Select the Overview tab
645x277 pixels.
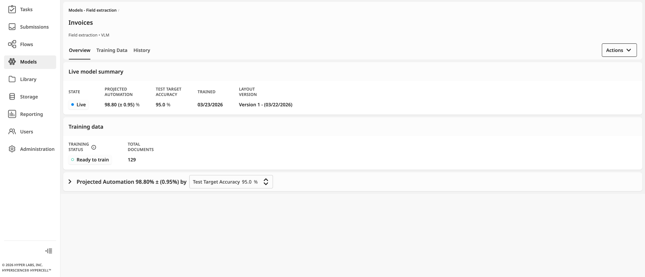tap(79, 50)
